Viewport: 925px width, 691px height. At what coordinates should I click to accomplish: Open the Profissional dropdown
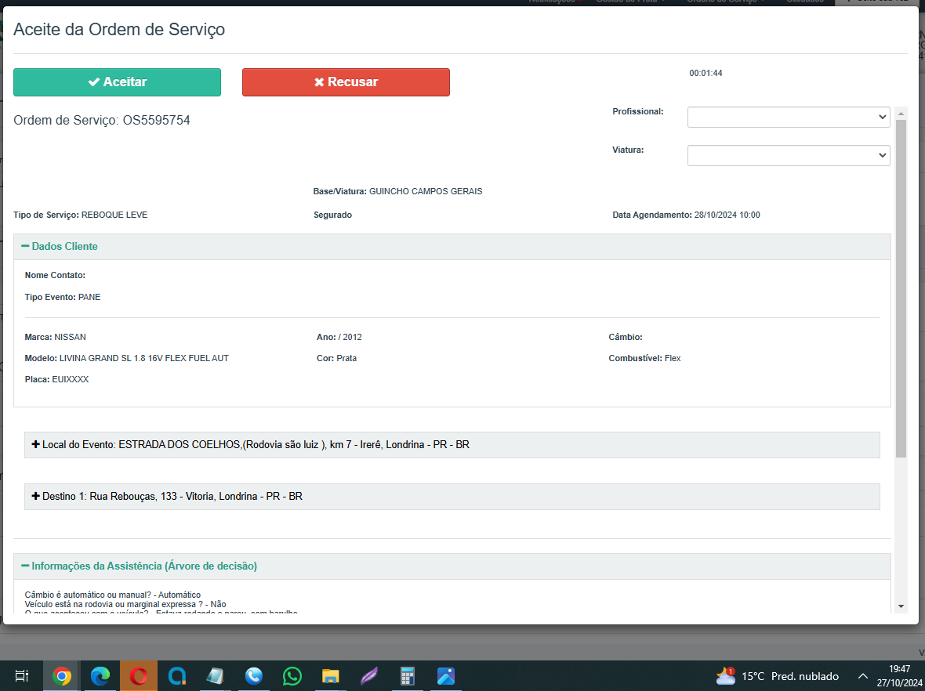788,117
